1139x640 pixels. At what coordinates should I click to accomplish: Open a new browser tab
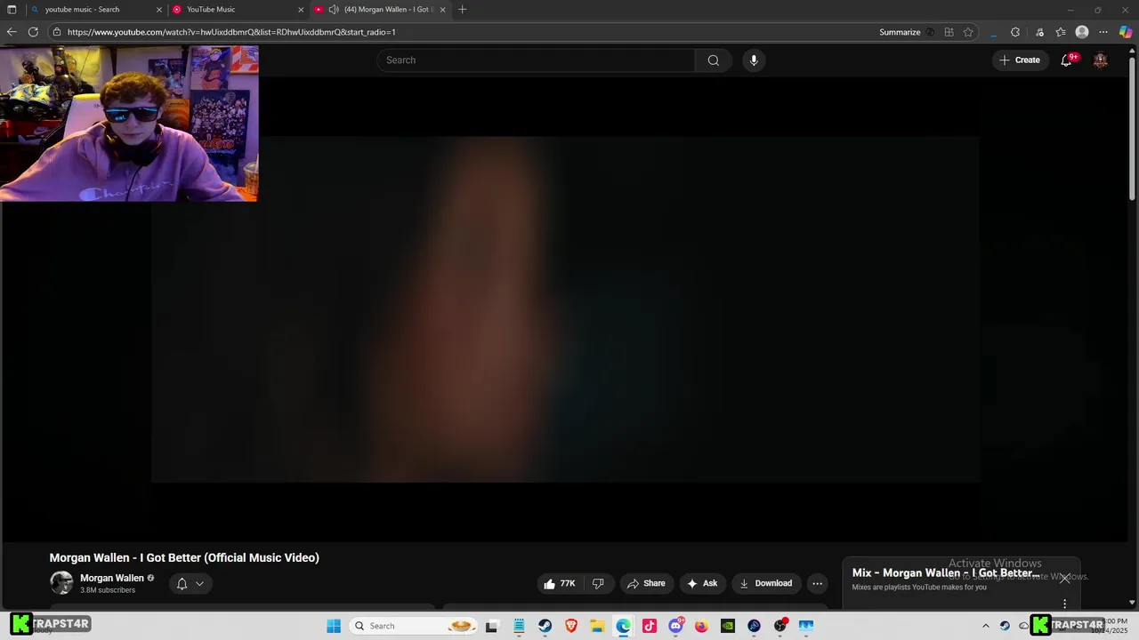click(x=462, y=10)
